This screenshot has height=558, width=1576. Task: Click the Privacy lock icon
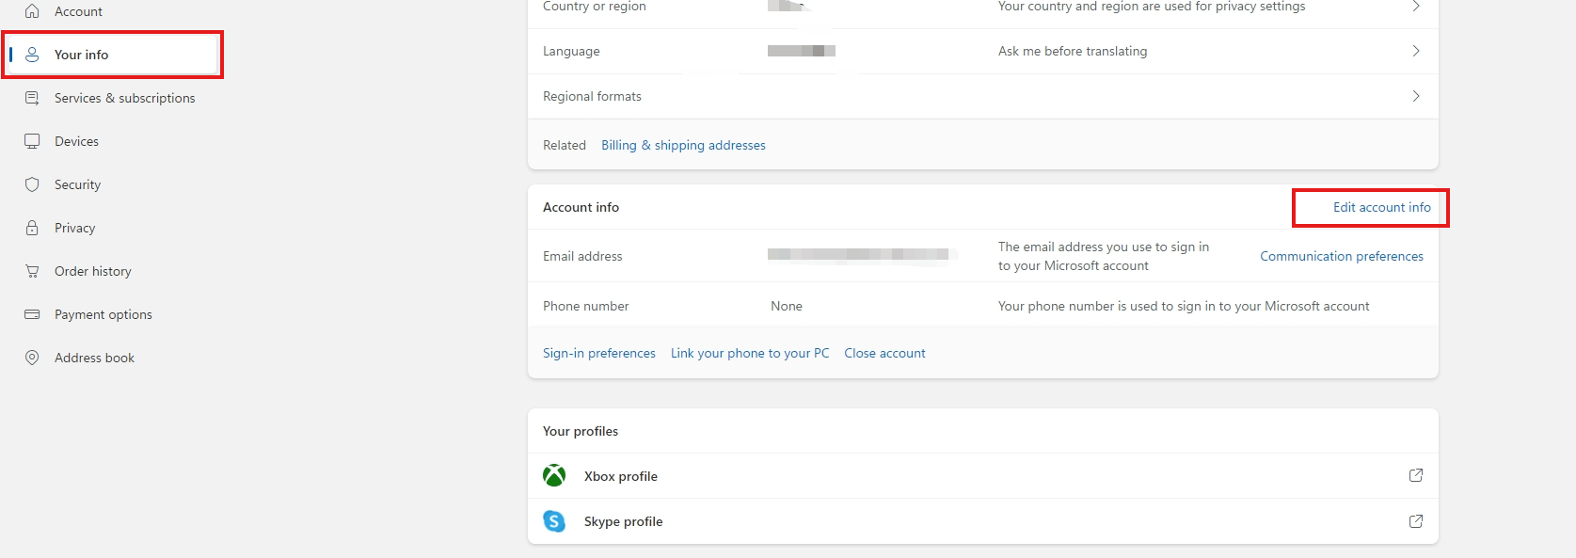[x=32, y=228]
